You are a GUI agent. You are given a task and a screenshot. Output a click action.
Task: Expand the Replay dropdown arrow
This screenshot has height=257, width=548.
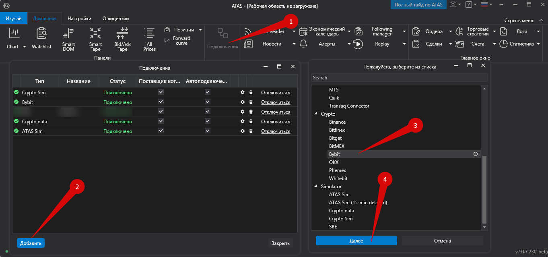(404, 44)
